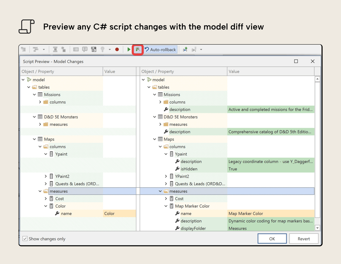Run the C# script with the play icon
The width and height of the screenshot is (341, 264).
[x=129, y=49]
